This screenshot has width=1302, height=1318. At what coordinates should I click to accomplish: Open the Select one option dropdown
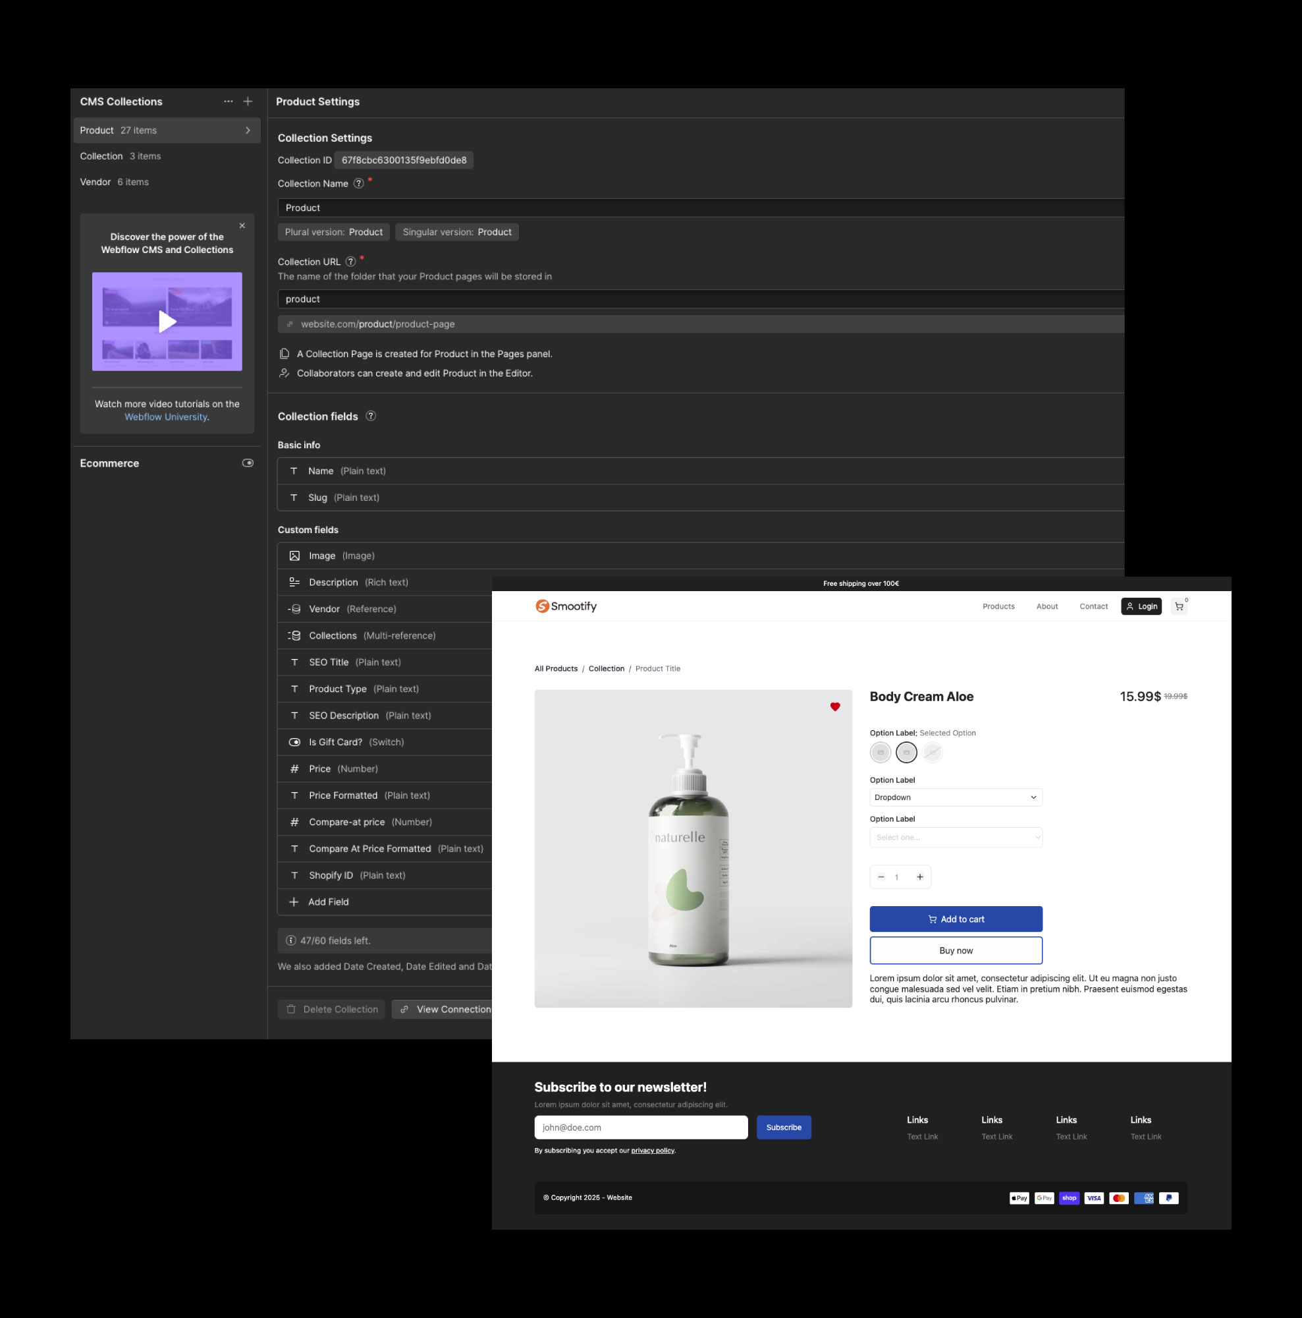point(956,838)
